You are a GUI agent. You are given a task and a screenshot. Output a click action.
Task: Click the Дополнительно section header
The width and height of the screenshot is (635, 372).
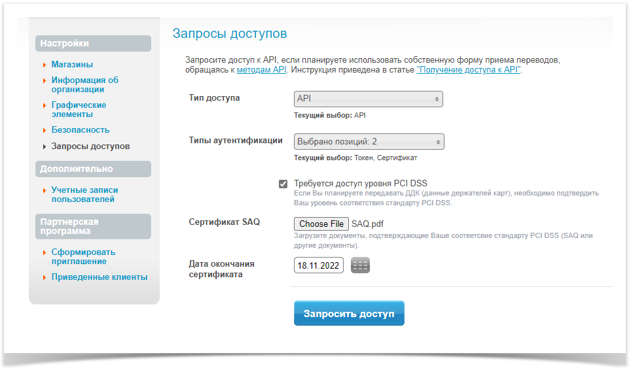(x=94, y=169)
